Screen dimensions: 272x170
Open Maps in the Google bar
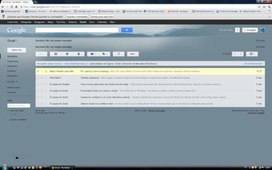tap(50, 22)
